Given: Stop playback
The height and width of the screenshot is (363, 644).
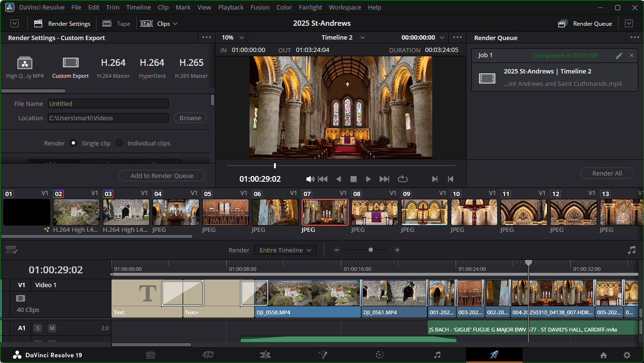Looking at the screenshot, I should coord(353,179).
